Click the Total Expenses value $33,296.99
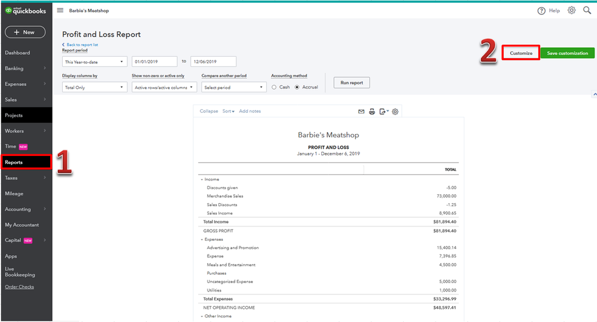The image size is (597, 322). tap(444, 299)
